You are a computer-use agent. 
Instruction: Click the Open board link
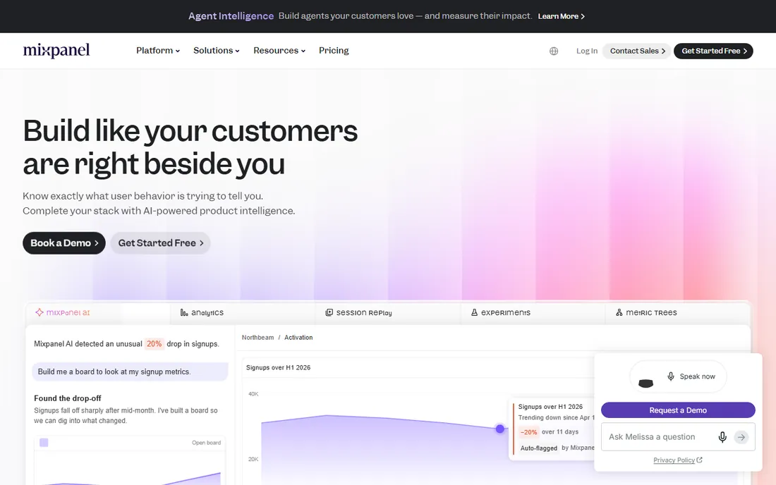pyautogui.click(x=207, y=443)
